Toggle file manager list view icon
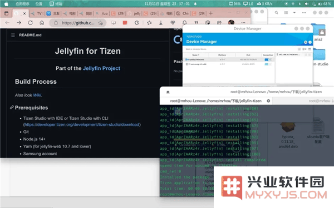This screenshot has width=334, height=208. coord(286,13)
